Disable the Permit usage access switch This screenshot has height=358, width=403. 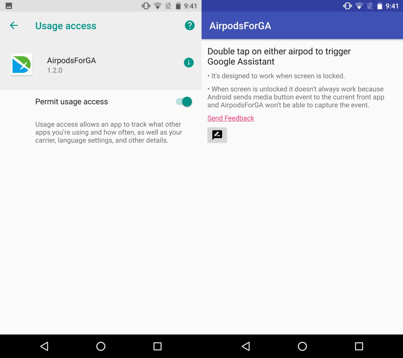coord(184,102)
